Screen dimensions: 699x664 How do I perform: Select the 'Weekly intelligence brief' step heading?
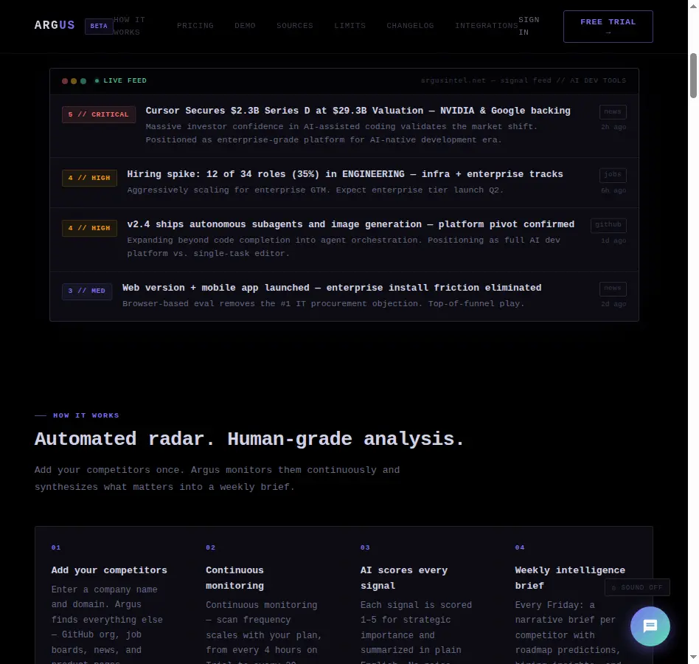point(570,578)
